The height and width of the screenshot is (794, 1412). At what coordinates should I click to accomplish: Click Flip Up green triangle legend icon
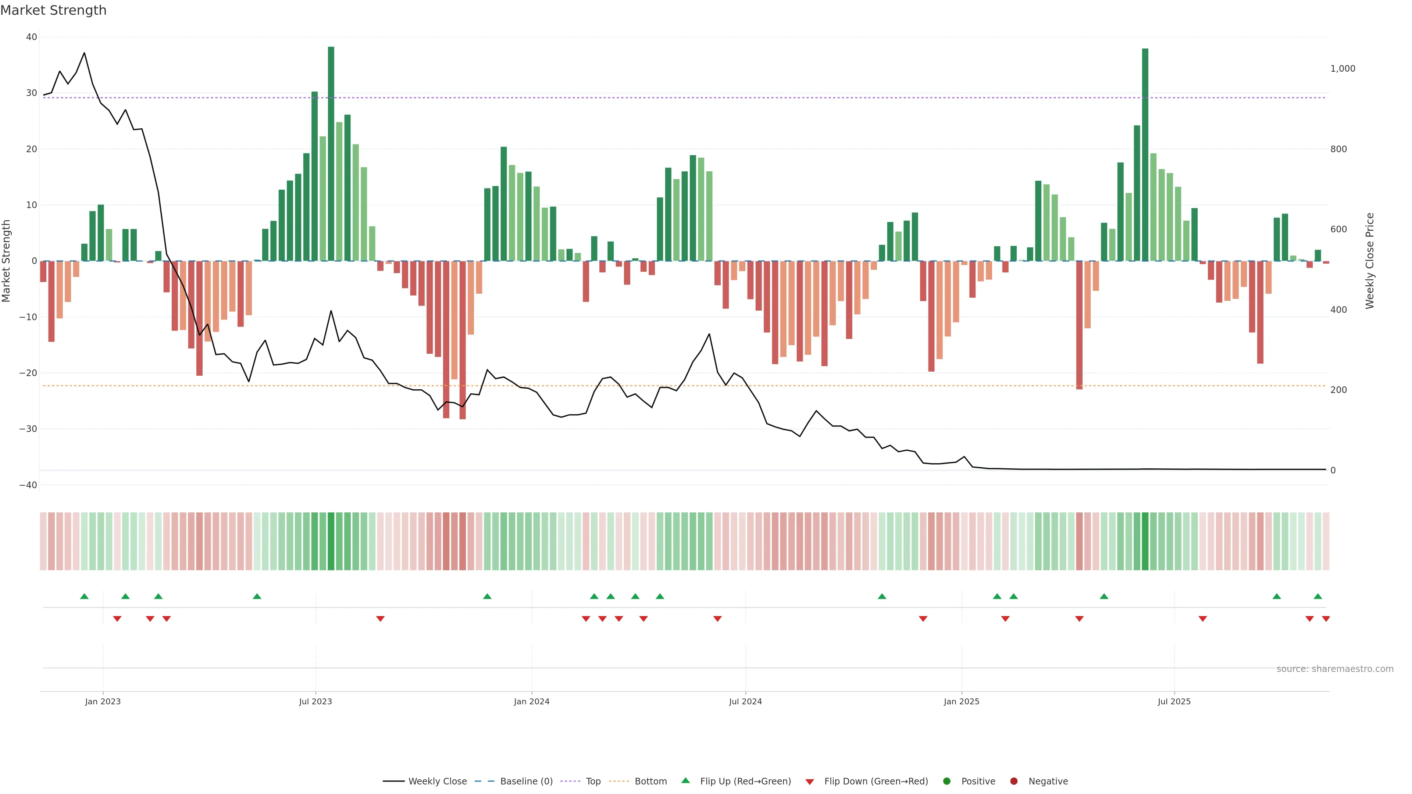coord(685,781)
